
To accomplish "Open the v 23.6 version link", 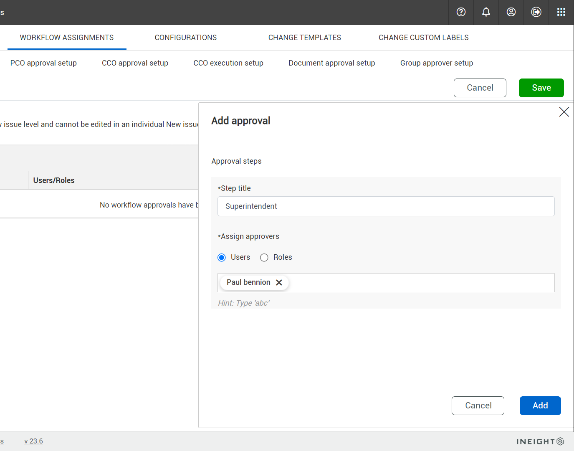I will tap(33, 441).
